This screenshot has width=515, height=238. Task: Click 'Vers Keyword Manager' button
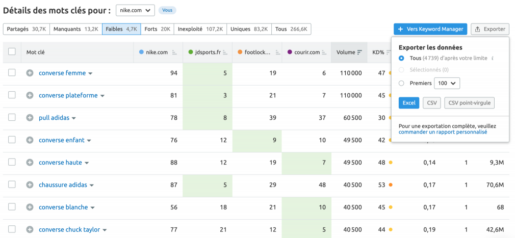pos(430,29)
